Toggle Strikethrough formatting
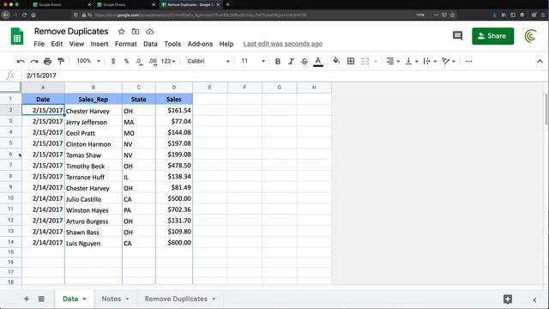 [305, 61]
